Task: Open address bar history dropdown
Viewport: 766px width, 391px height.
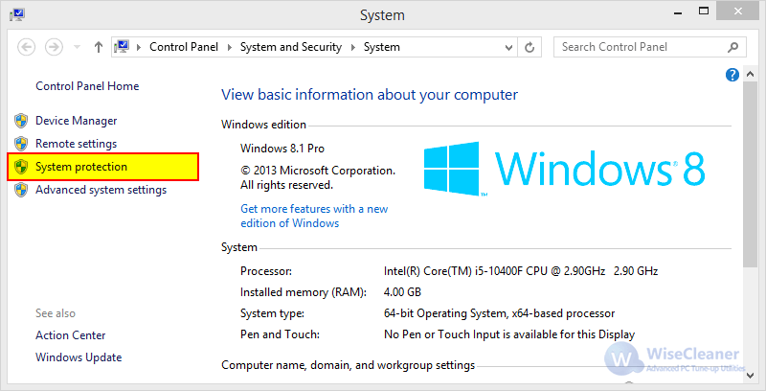Action: coord(508,47)
